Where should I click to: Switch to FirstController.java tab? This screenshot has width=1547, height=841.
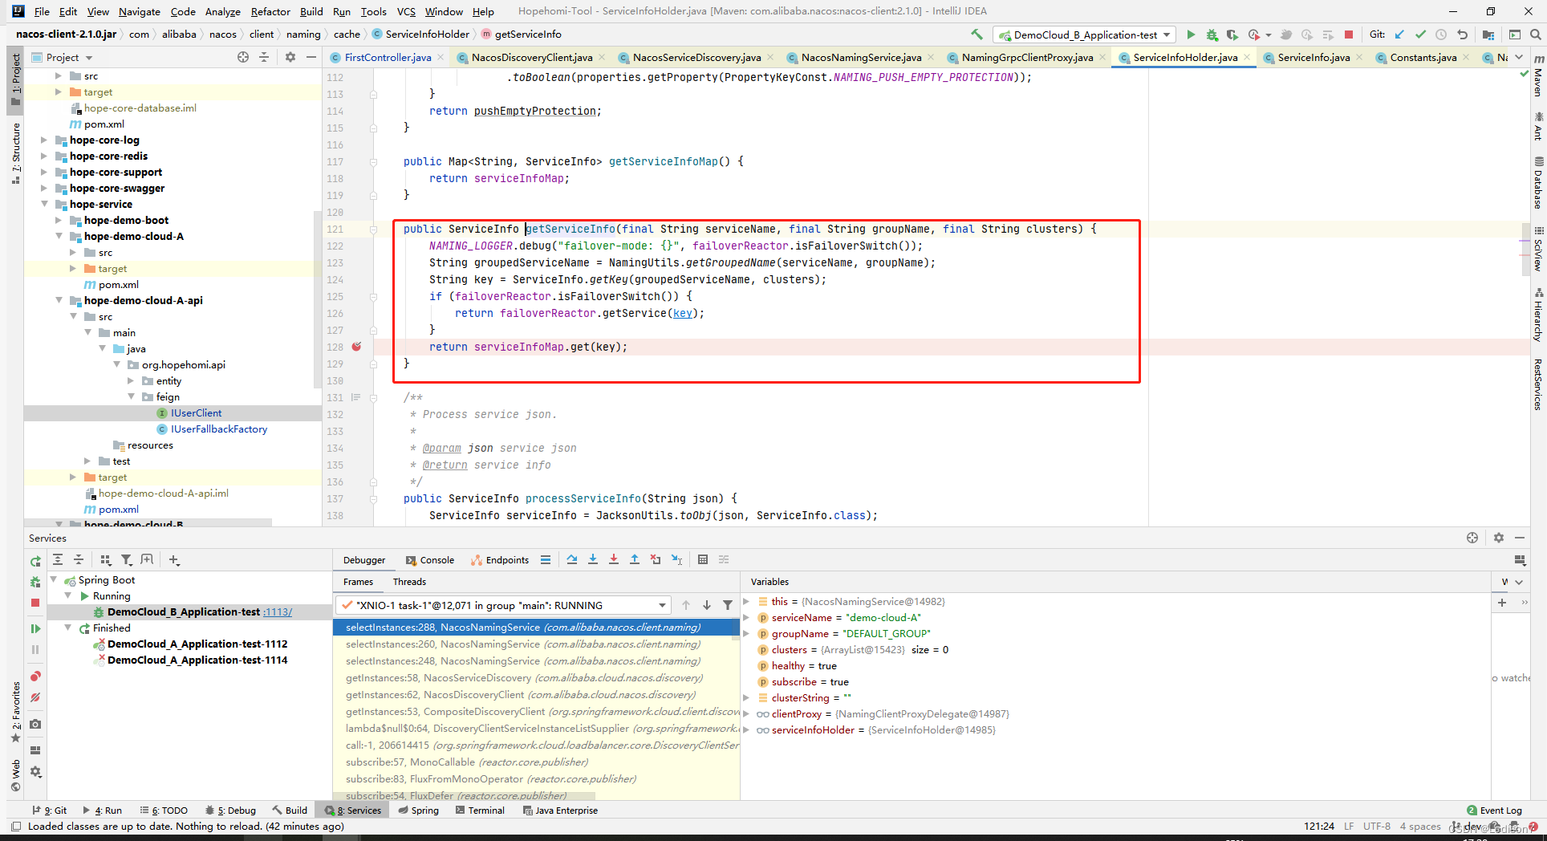[388, 57]
